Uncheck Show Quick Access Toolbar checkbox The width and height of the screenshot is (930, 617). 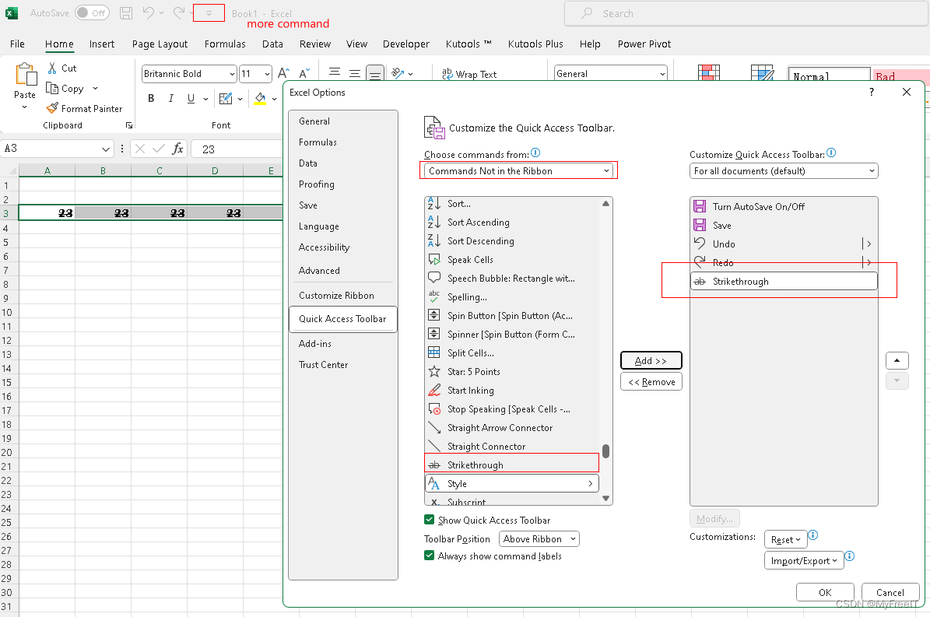click(x=430, y=520)
